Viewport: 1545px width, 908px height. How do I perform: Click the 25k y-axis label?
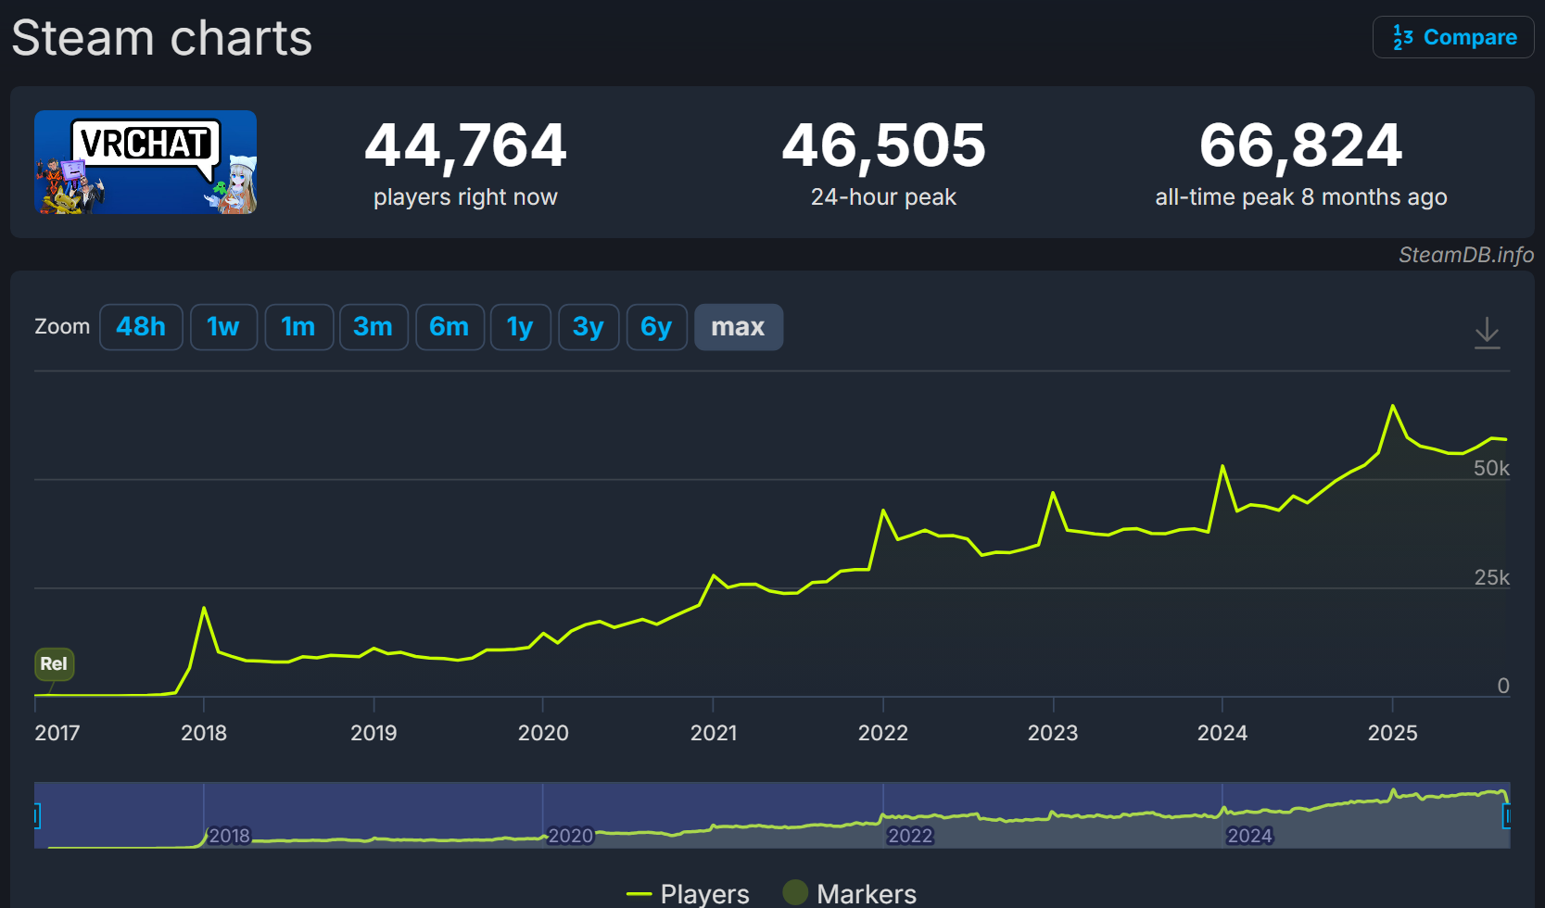tap(1492, 577)
